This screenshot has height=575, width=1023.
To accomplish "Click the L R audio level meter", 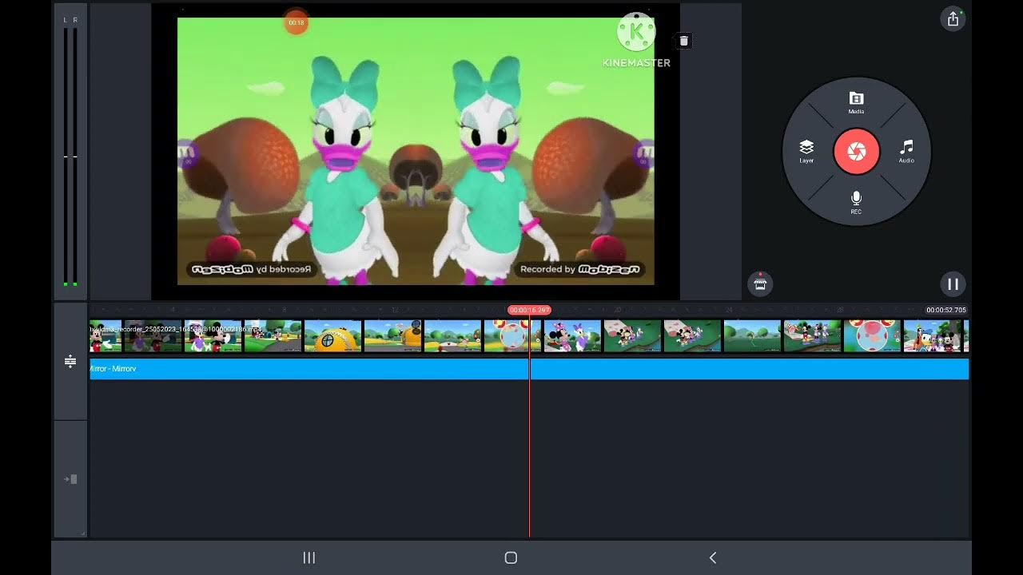I will pos(70,151).
